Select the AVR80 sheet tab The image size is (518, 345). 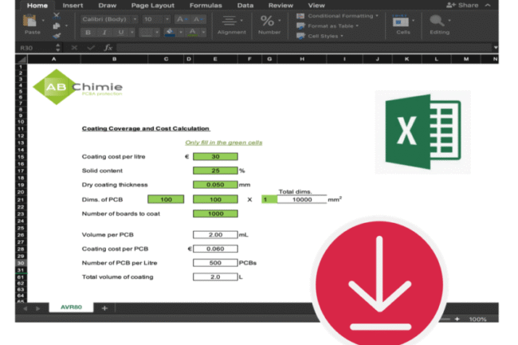coord(72,308)
